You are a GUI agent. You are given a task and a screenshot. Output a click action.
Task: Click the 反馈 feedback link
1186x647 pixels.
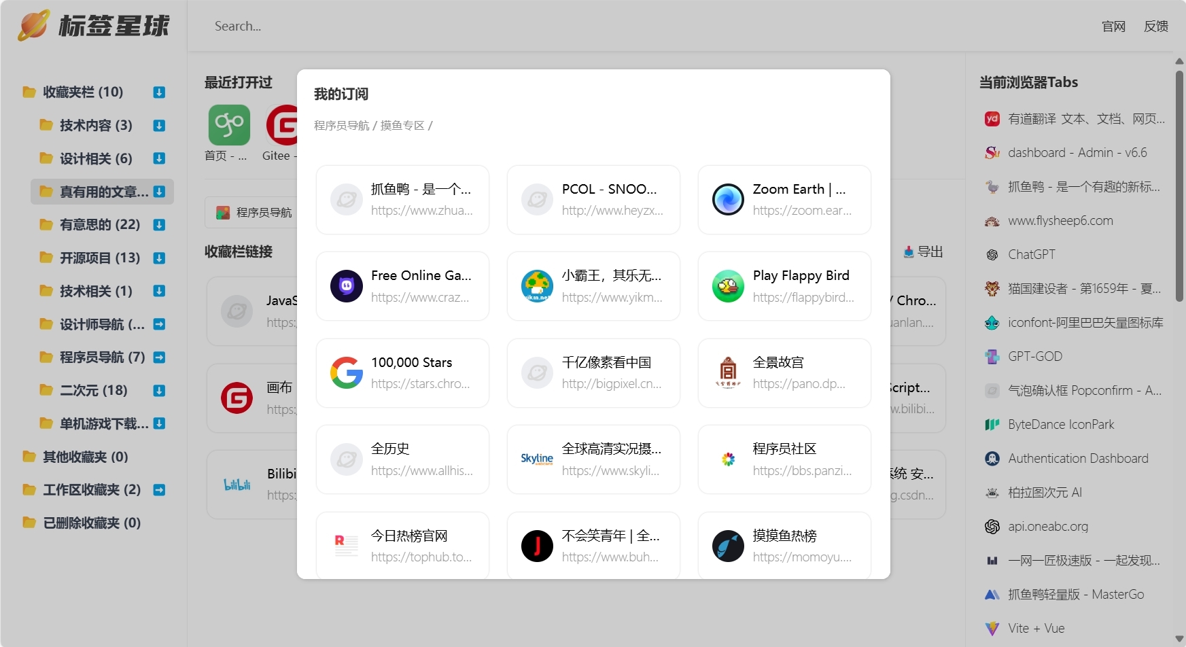(1155, 27)
